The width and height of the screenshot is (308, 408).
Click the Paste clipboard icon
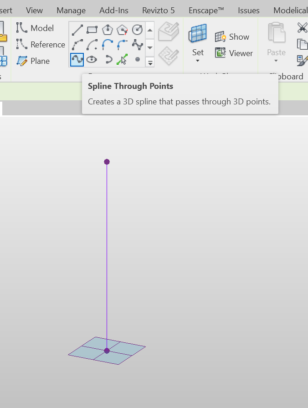point(277,32)
